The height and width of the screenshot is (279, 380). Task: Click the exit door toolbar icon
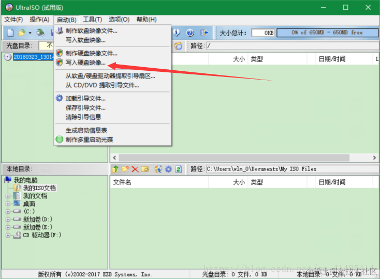tap(204, 33)
